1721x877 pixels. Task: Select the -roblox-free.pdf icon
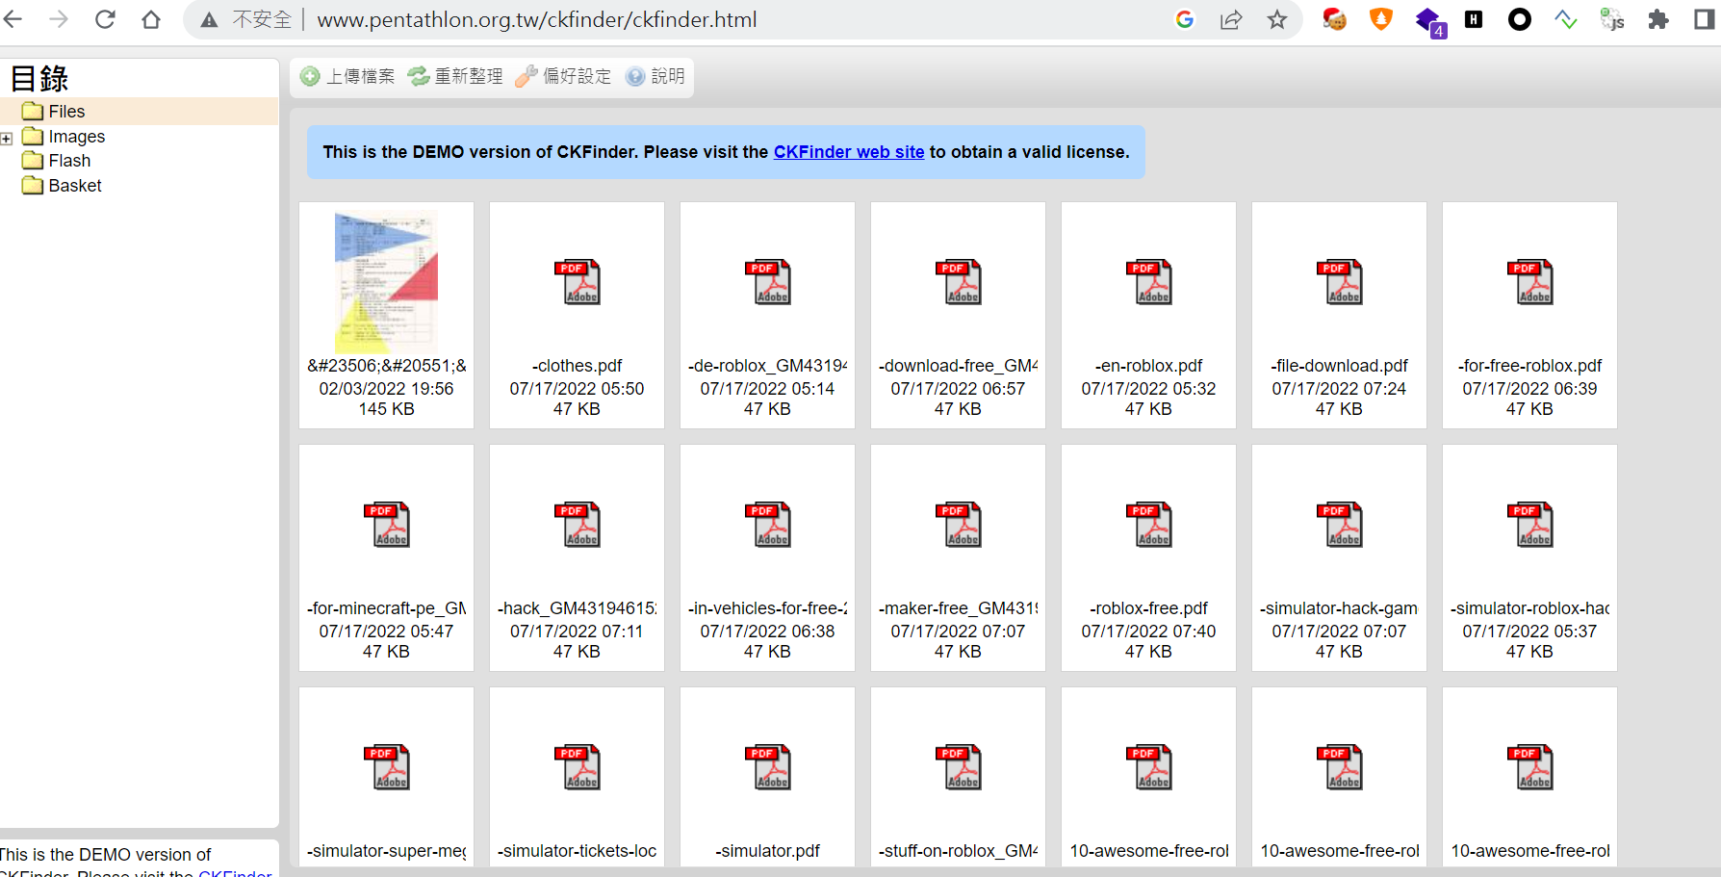pyautogui.click(x=1148, y=525)
